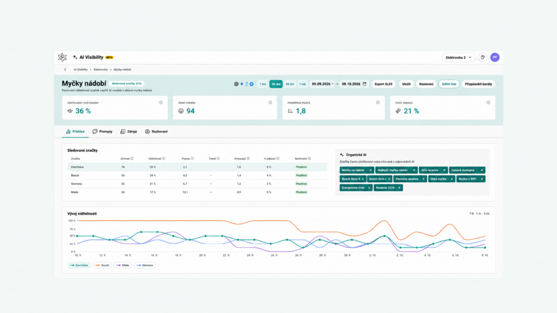This screenshot has width=557, height=313.
Task: Select the 90 dní time range
Action: pos(290,84)
